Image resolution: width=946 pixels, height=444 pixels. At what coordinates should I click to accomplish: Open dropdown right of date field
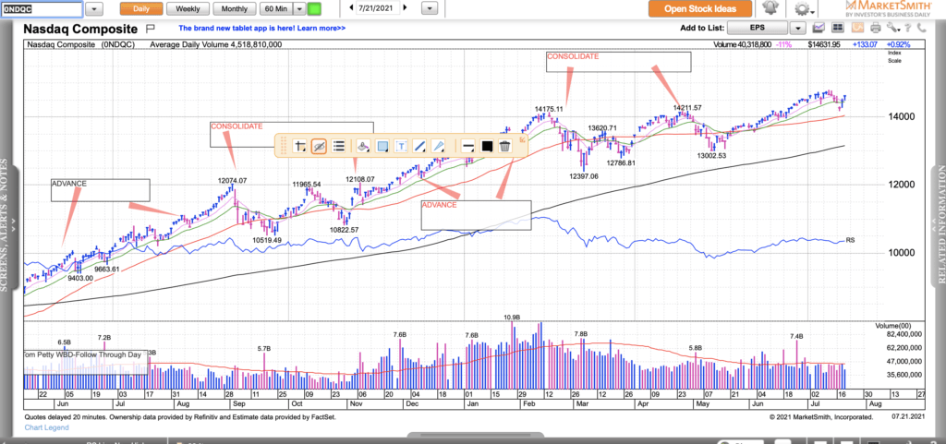click(x=430, y=9)
